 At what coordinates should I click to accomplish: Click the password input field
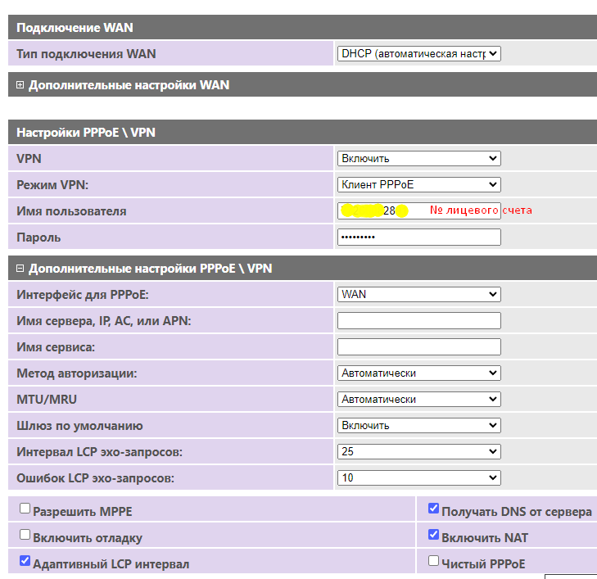click(418, 237)
